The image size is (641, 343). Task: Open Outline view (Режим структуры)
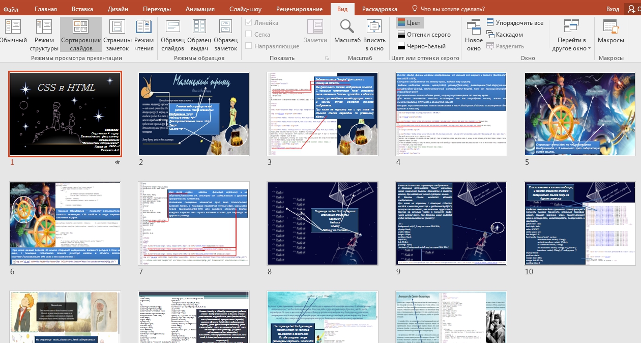pyautogui.click(x=44, y=35)
